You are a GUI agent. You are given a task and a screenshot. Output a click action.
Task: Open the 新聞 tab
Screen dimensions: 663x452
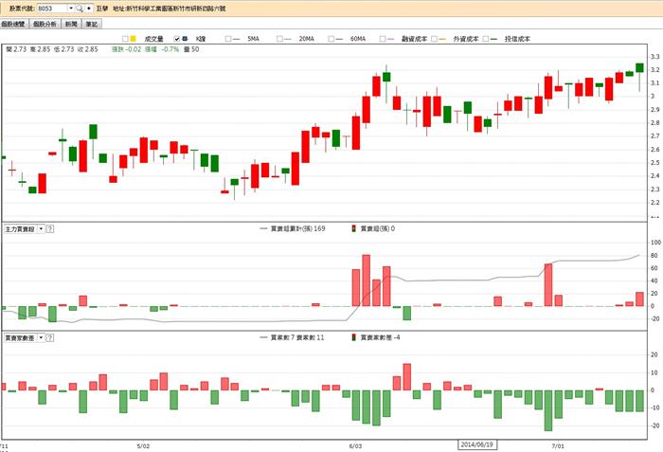pyautogui.click(x=71, y=23)
